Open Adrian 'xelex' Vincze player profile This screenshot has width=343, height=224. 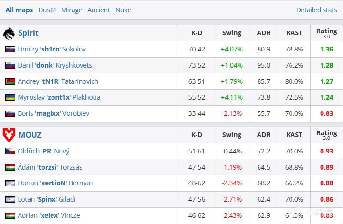pos(49,215)
